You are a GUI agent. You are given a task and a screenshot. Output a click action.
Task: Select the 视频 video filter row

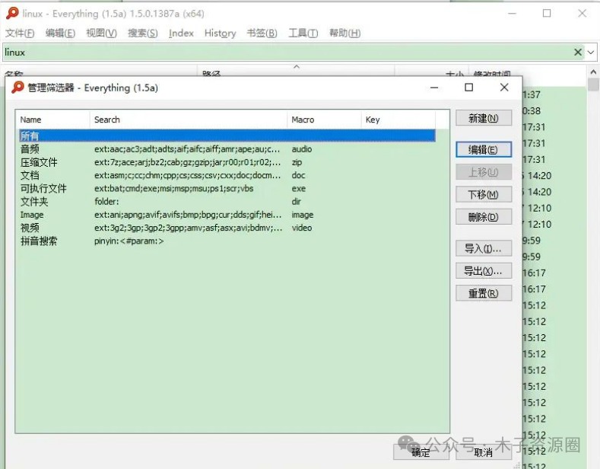point(227,228)
